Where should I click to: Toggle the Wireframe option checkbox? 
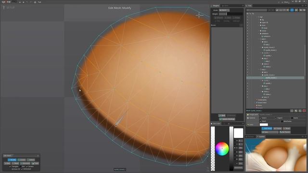point(282,121)
